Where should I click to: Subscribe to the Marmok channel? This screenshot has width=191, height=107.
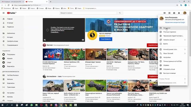[153, 45]
